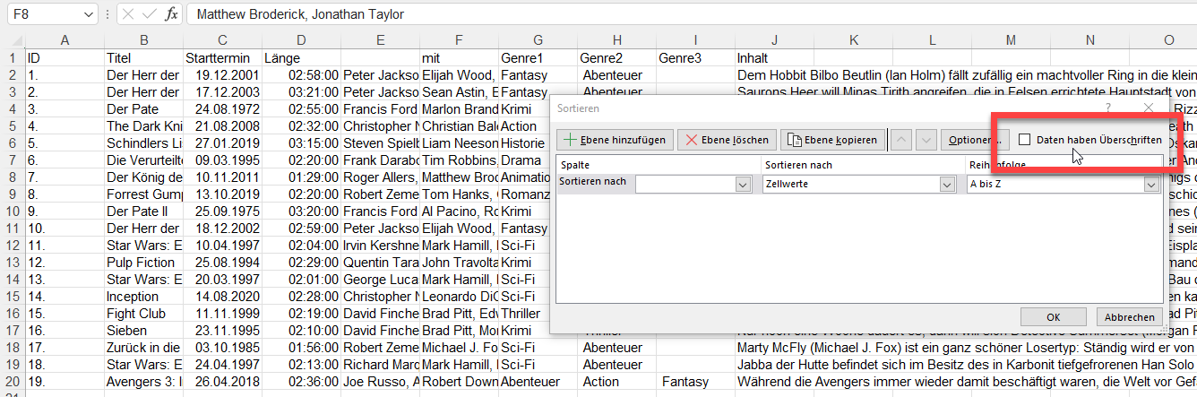Close the Sortieren dialog

click(1149, 108)
